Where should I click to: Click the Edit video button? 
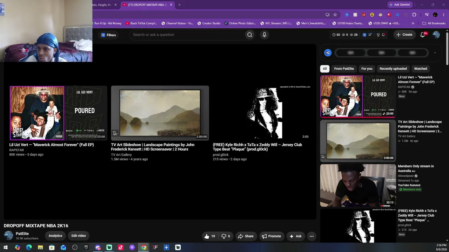tap(79, 236)
